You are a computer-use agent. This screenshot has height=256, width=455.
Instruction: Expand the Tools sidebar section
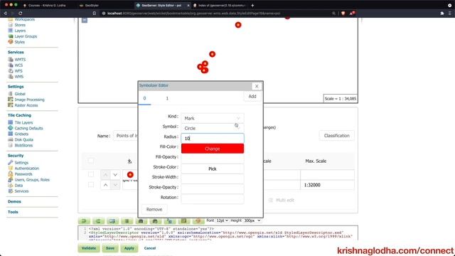[13, 212]
